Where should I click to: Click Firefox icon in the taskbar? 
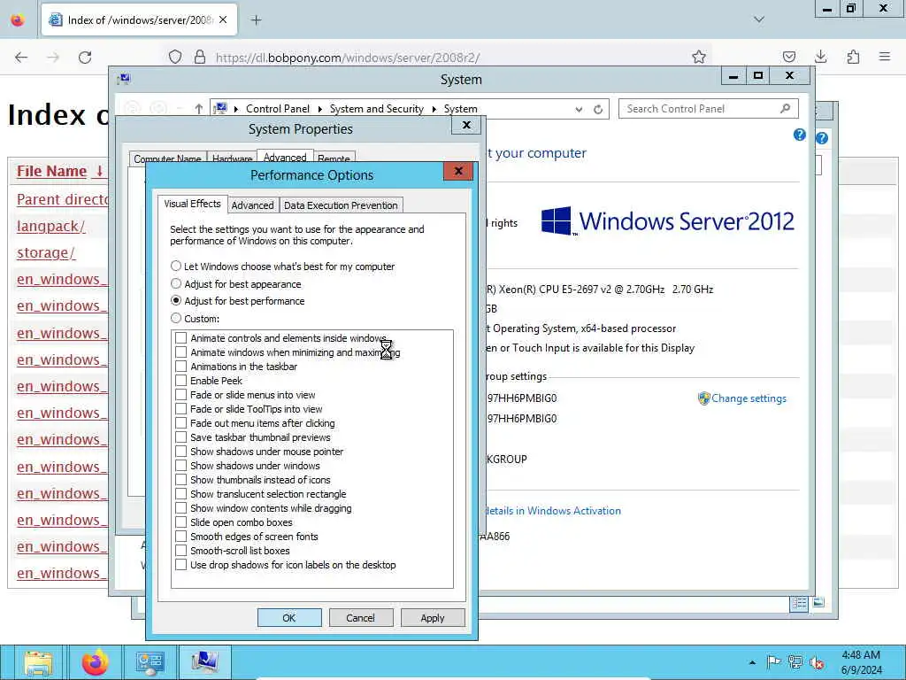(x=94, y=662)
